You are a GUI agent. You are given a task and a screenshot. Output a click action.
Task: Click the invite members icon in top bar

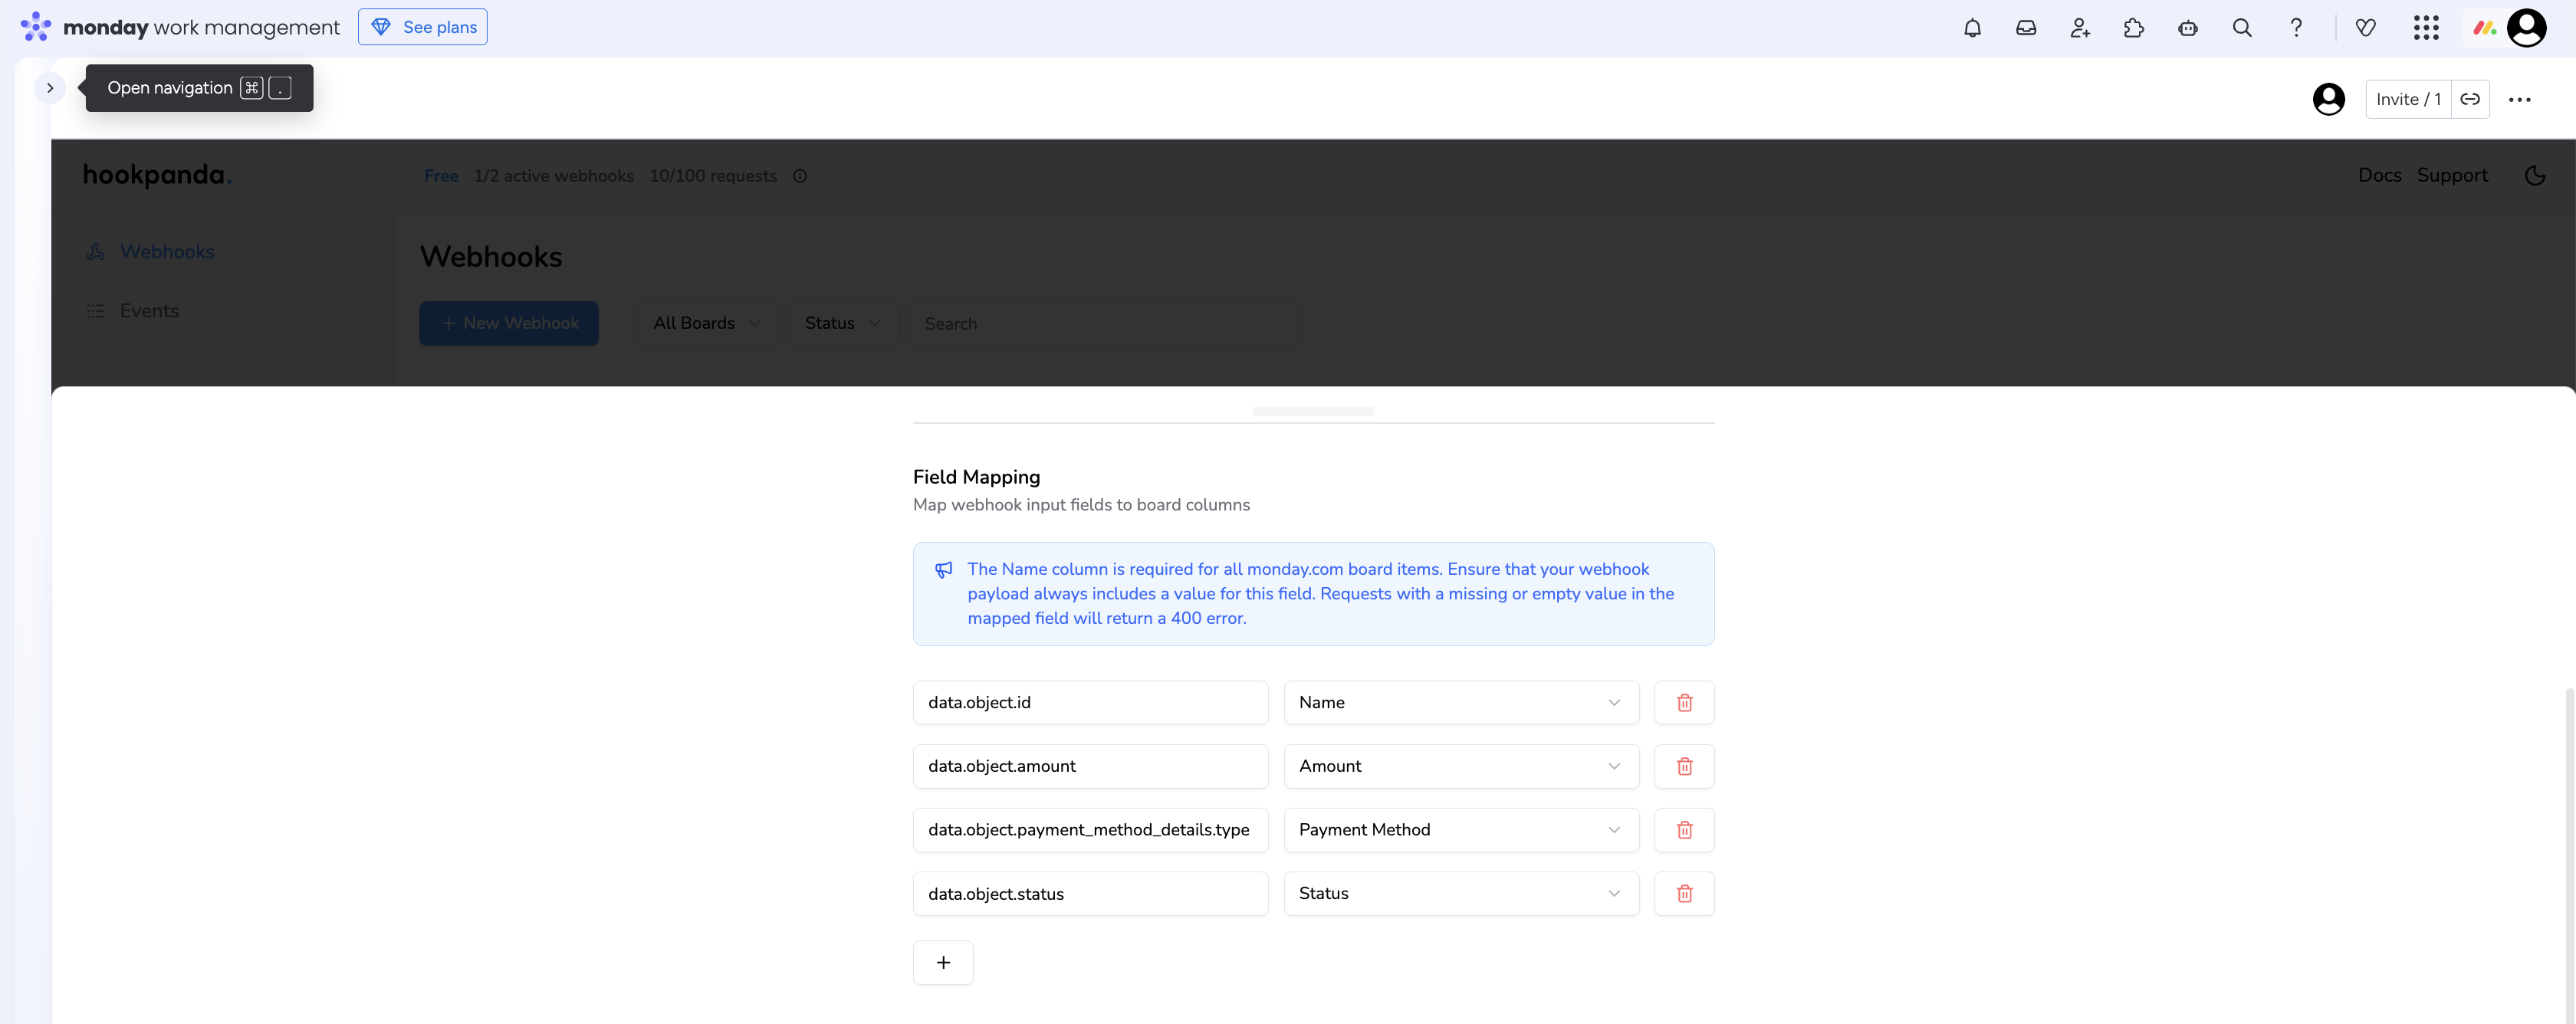click(x=2080, y=28)
